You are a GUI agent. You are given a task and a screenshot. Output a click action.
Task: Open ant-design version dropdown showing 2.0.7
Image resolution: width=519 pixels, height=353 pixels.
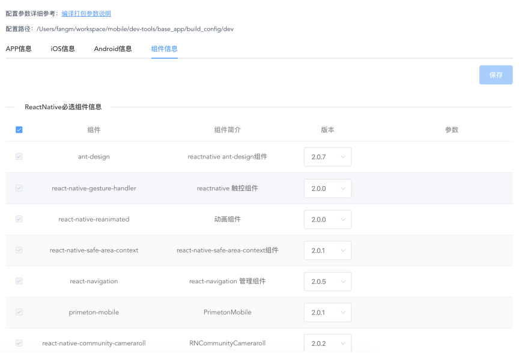(327, 157)
